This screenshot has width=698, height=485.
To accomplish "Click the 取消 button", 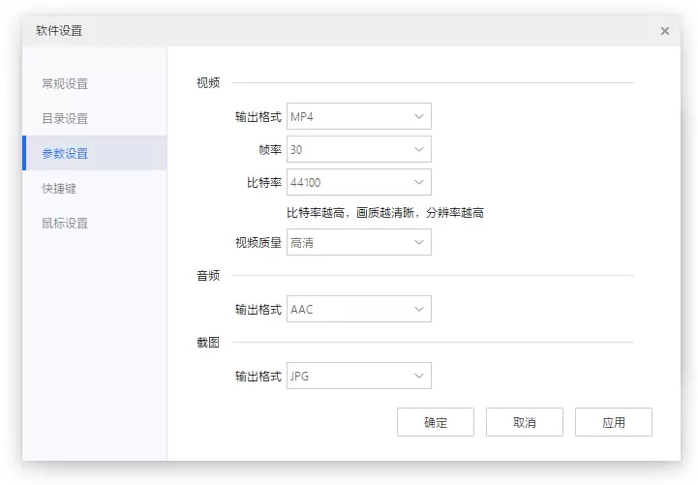I will point(525,422).
